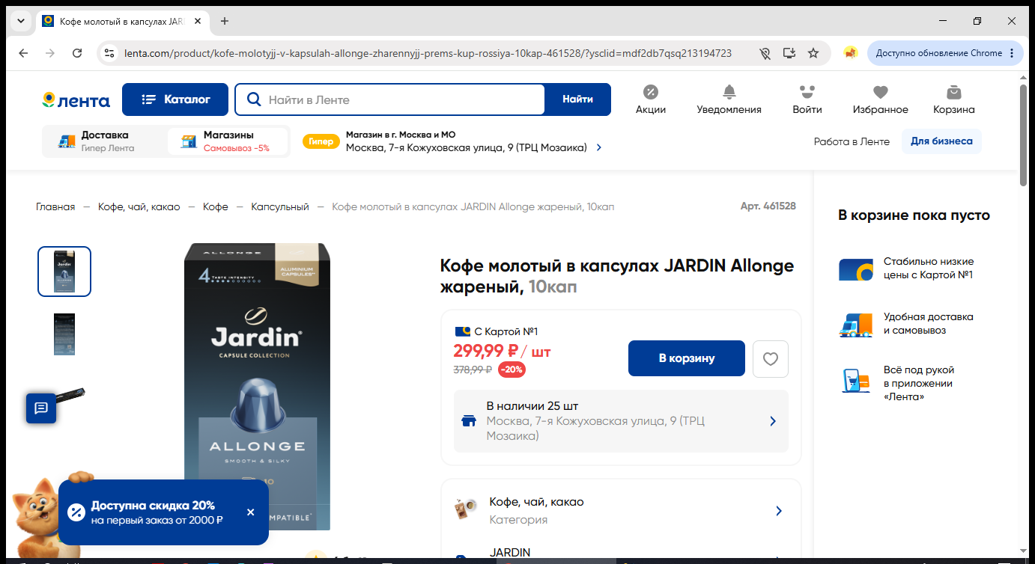The width and height of the screenshot is (1035, 564).
Task: Open site information icon in address bar
Action: [109, 53]
